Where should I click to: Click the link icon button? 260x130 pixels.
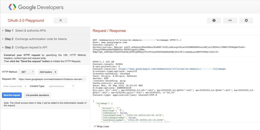pyautogui.click(x=230, y=20)
